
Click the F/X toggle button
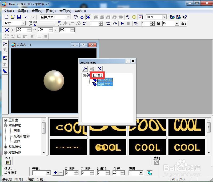[8, 162]
